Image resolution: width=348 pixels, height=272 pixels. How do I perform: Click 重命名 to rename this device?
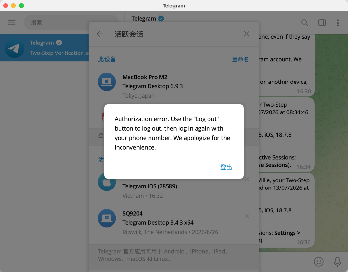[x=240, y=59]
